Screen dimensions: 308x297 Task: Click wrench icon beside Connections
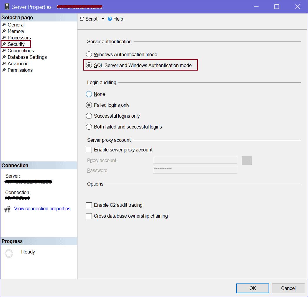(4, 51)
